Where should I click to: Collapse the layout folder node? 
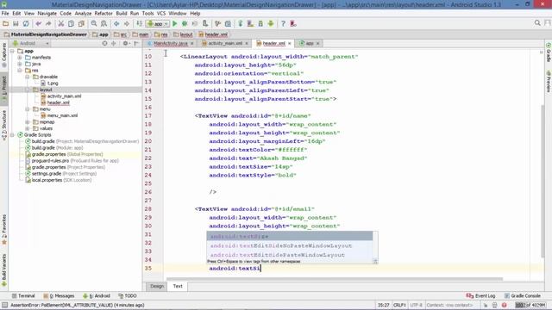28,90
